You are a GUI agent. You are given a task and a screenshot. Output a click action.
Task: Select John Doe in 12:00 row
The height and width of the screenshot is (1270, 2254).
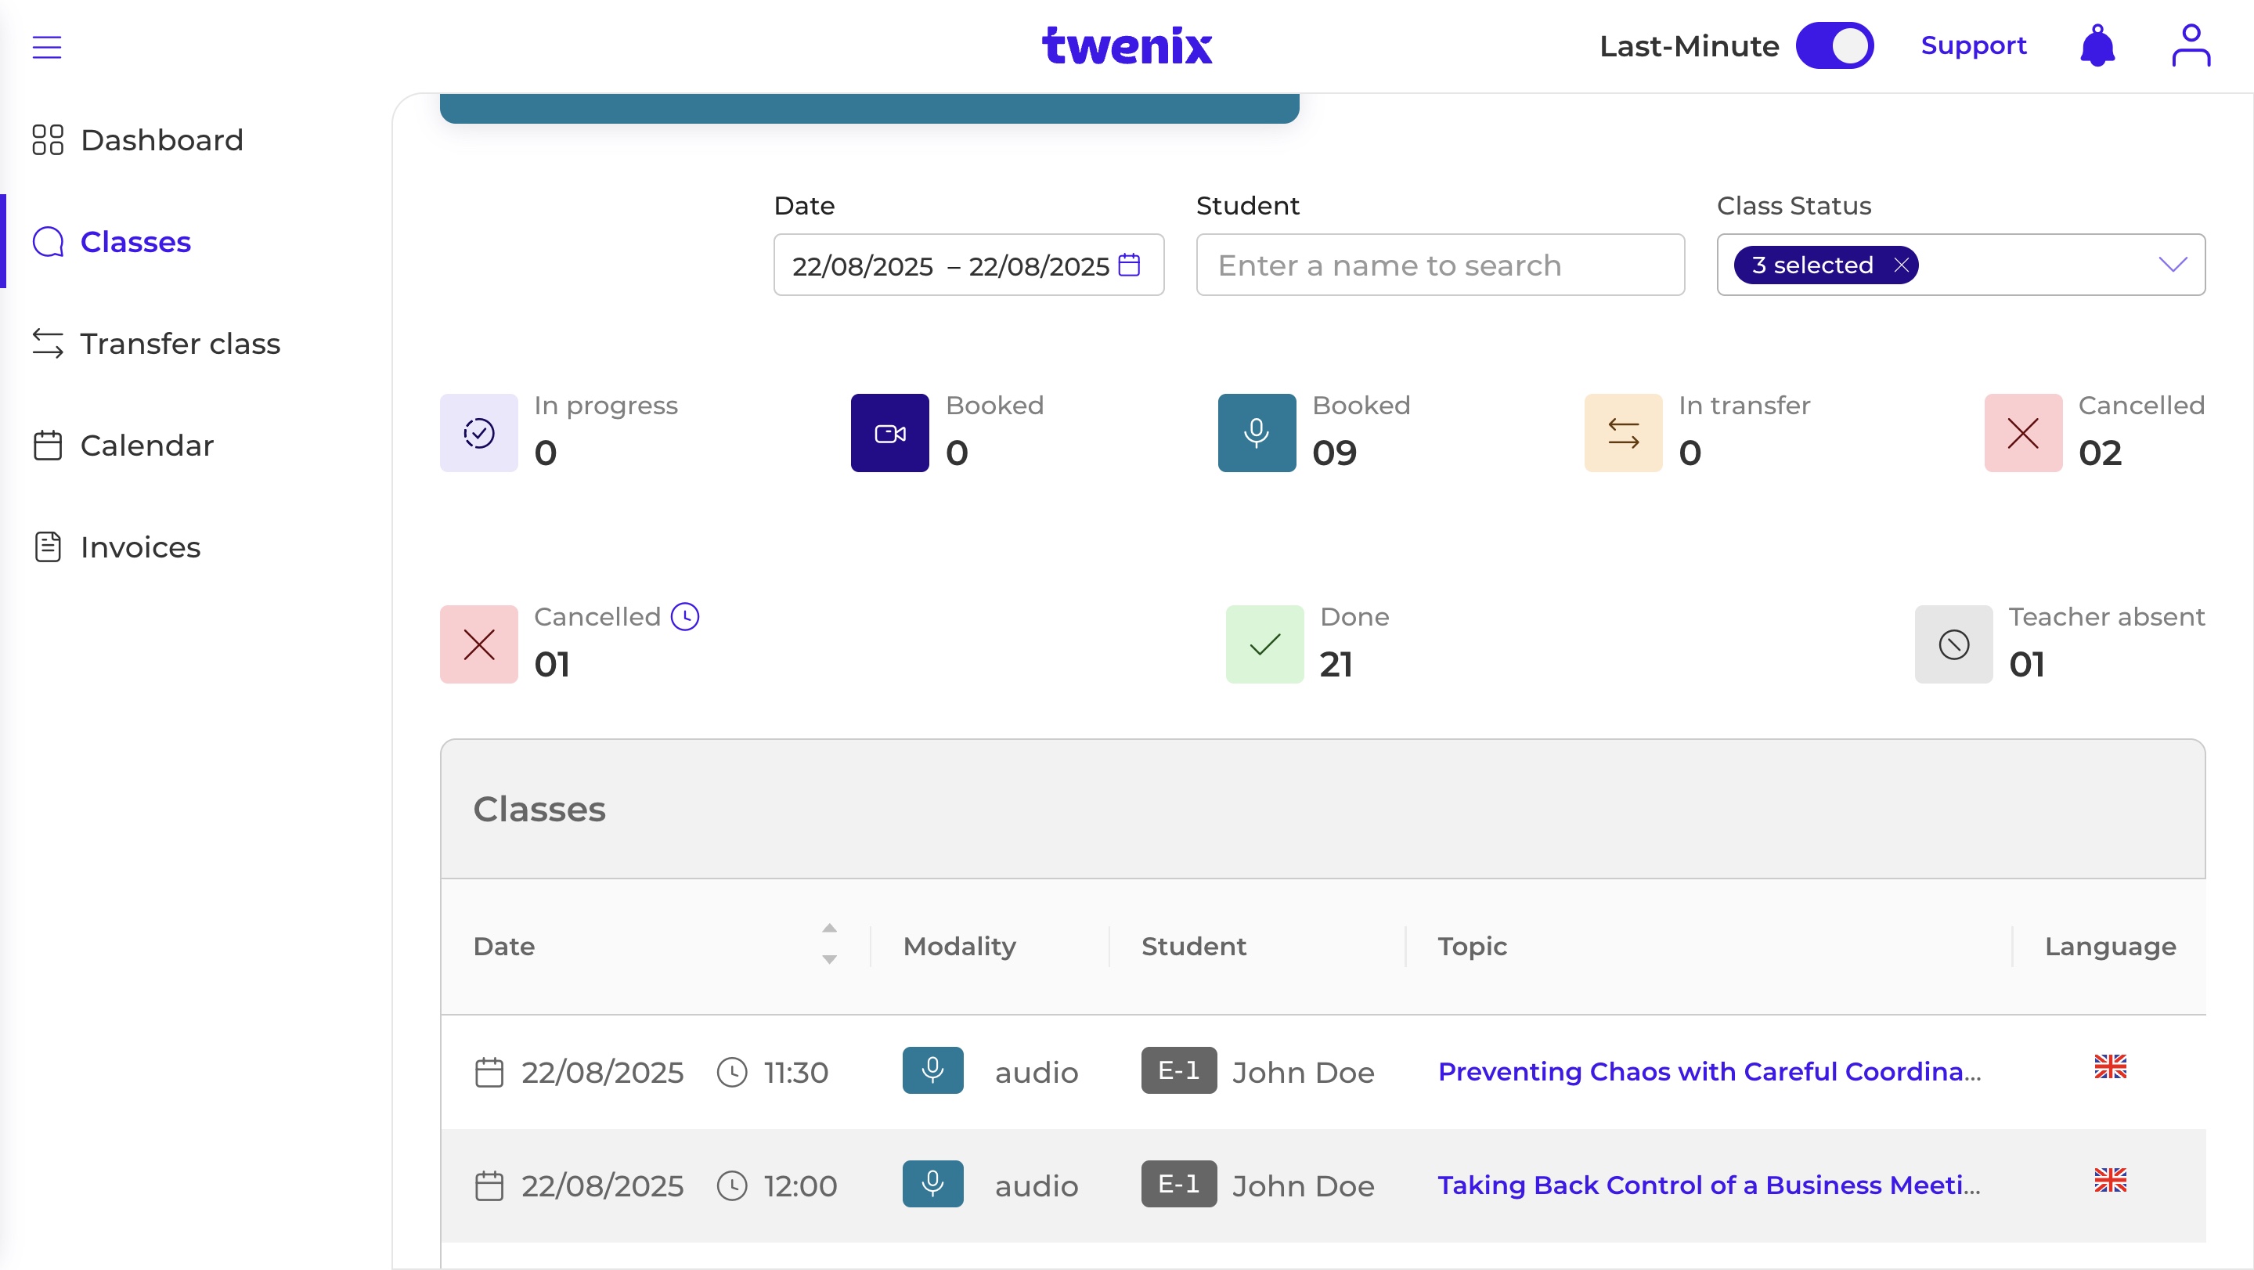(1303, 1187)
